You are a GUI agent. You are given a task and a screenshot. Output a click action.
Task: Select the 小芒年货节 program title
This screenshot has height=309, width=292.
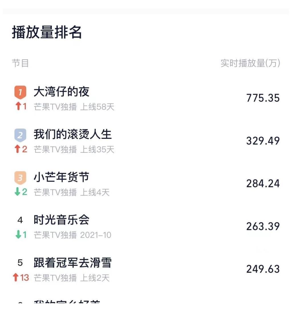[61, 177]
